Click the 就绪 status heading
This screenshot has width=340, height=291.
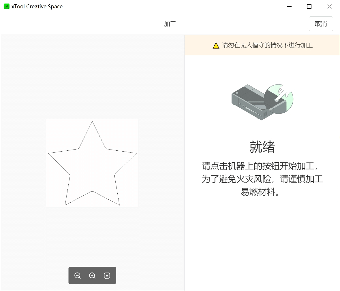(x=262, y=147)
